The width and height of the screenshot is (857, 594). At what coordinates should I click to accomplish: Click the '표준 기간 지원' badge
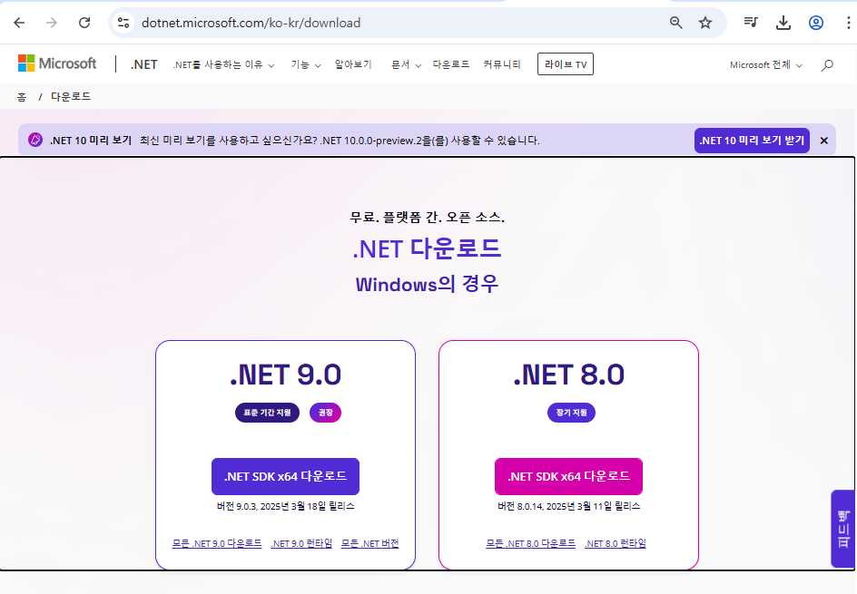point(267,413)
